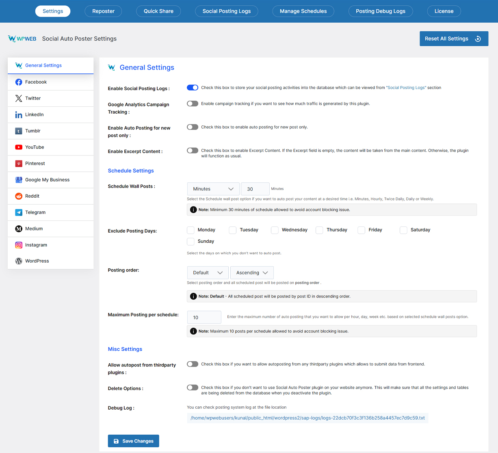This screenshot has width=498, height=453.
Task: Click the Instagram icon in sidebar
Action: [x=19, y=245]
